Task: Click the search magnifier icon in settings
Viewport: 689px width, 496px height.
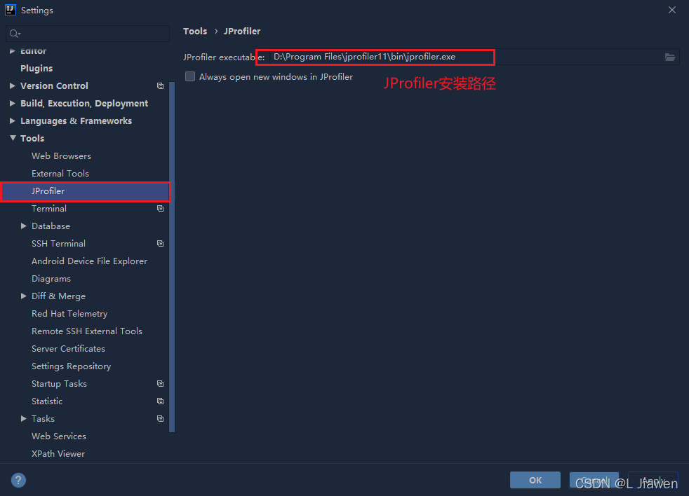Action: [15, 34]
